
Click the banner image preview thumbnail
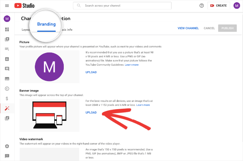point(49,115)
